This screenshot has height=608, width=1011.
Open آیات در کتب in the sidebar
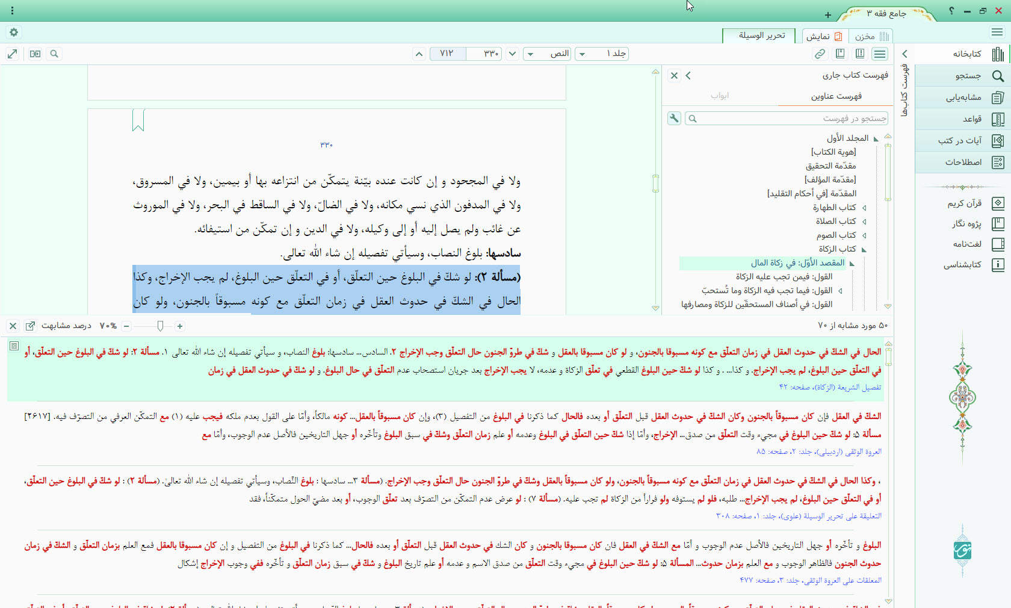963,140
